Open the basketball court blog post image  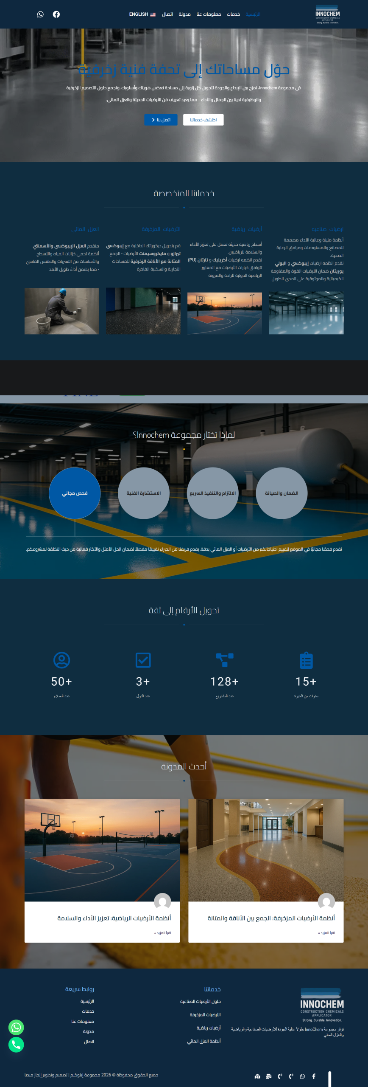coord(102,850)
